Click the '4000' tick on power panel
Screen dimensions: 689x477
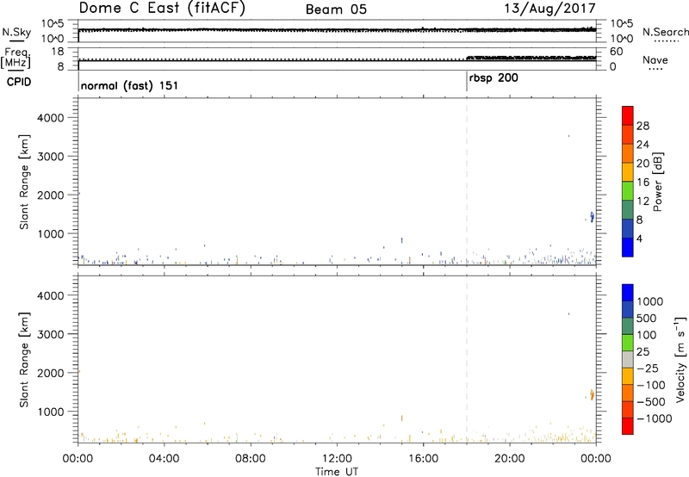pos(50,118)
